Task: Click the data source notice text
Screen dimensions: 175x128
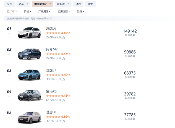Action: tap(28, 19)
